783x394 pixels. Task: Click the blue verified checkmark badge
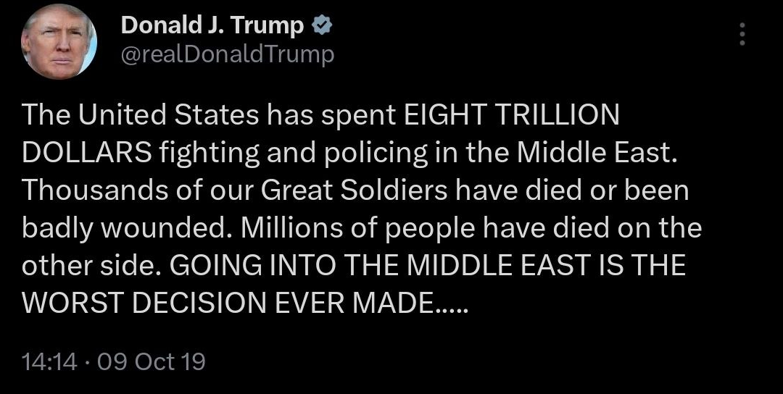[x=321, y=26]
